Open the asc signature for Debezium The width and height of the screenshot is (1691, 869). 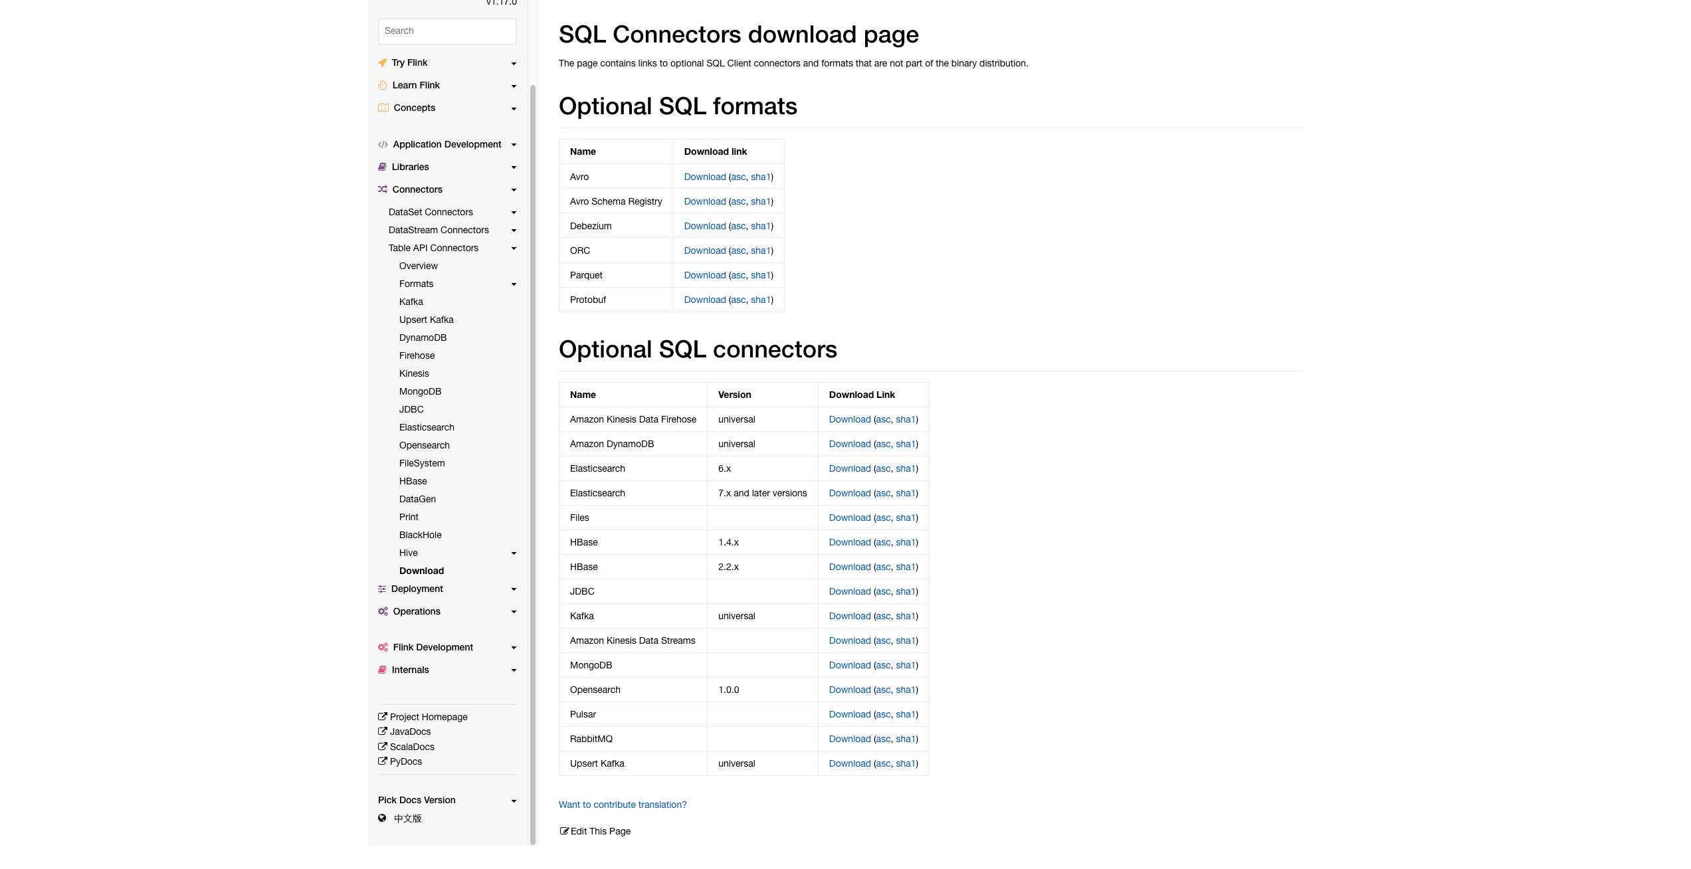pyautogui.click(x=738, y=226)
